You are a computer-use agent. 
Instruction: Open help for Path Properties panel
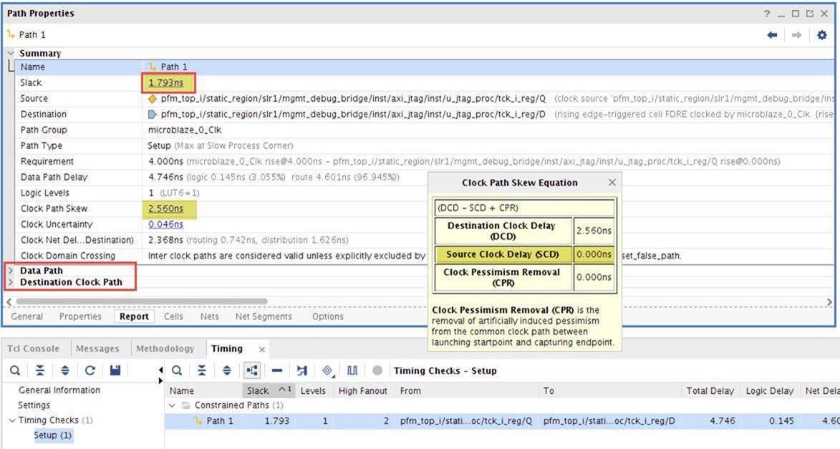click(x=767, y=14)
